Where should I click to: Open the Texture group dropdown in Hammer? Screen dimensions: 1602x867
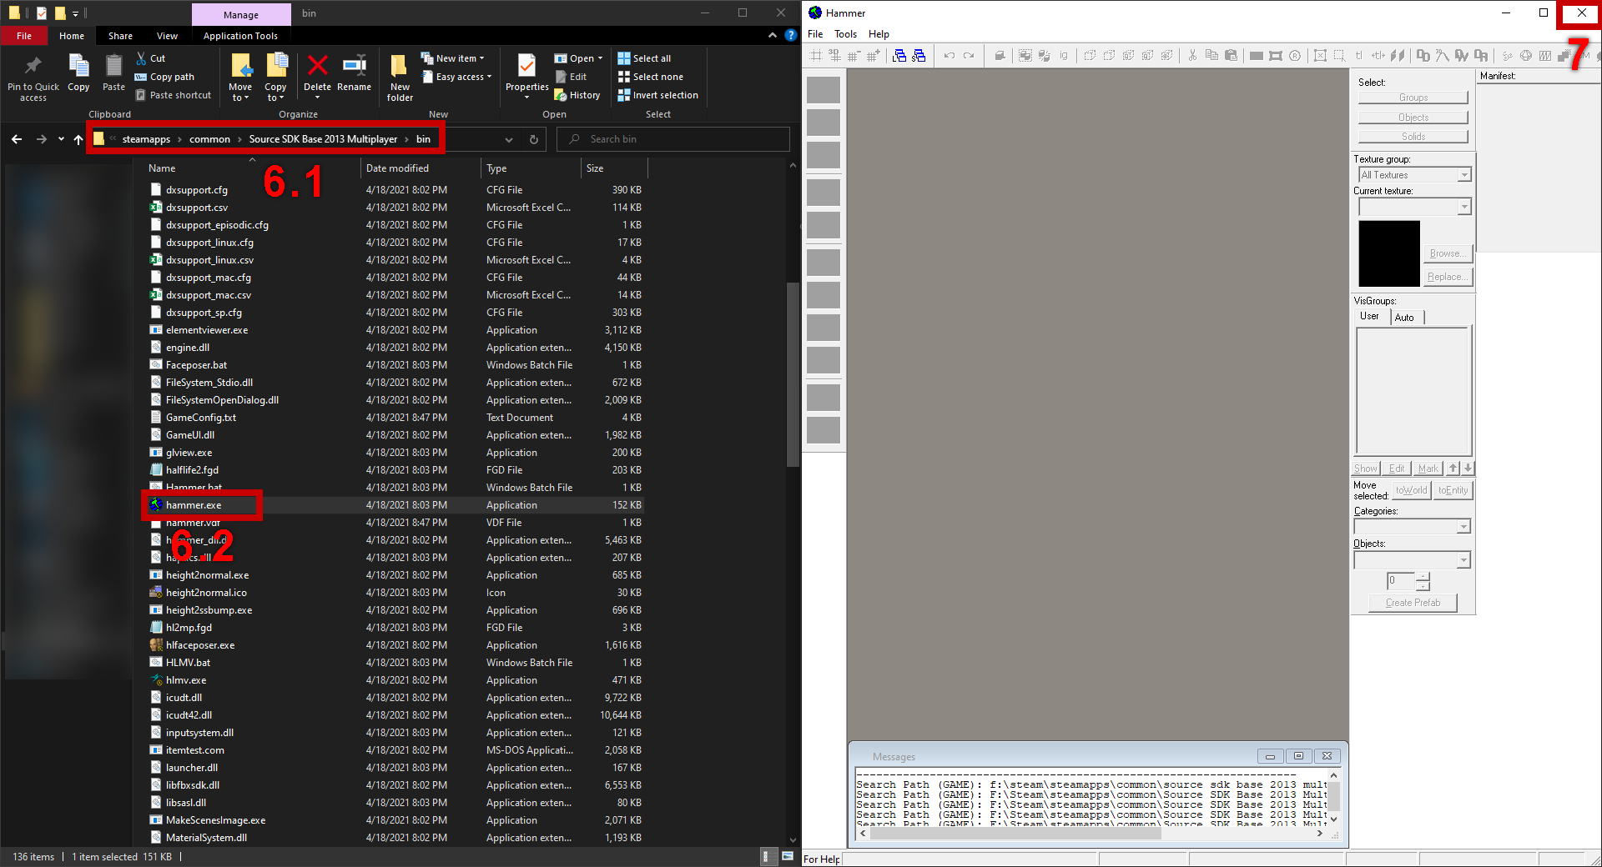pyautogui.click(x=1463, y=175)
